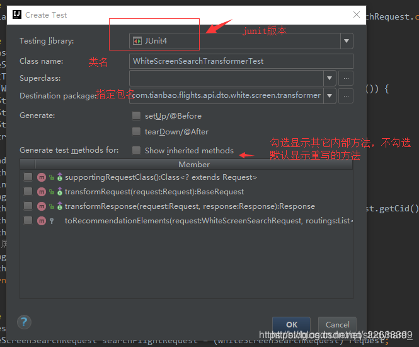Open help with the question mark icon
Viewport: 419px width, 347px height.
click(24, 322)
